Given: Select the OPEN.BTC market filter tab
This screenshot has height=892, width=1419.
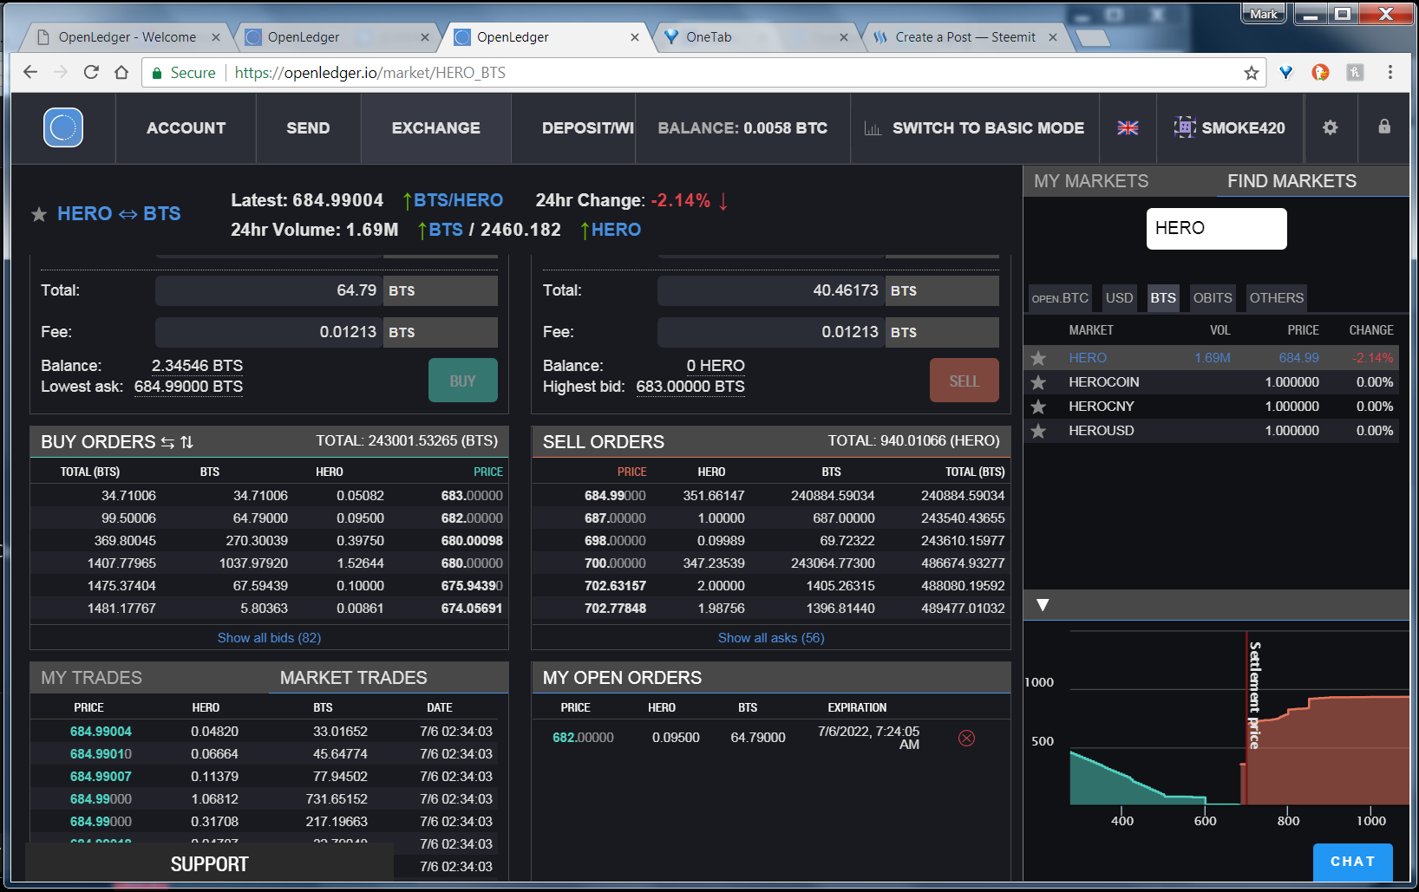Looking at the screenshot, I should tap(1060, 298).
